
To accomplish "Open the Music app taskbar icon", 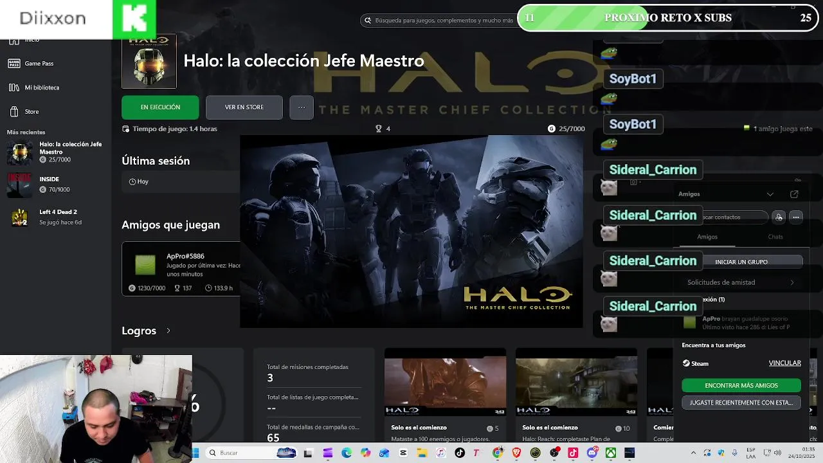I will (440, 453).
